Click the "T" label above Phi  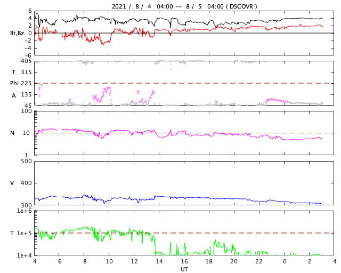tap(13, 72)
